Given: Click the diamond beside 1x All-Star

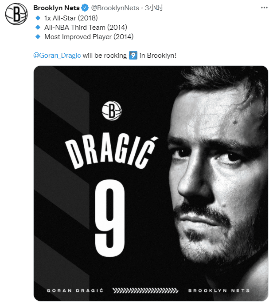Looking at the screenshot, I should coord(37,18).
